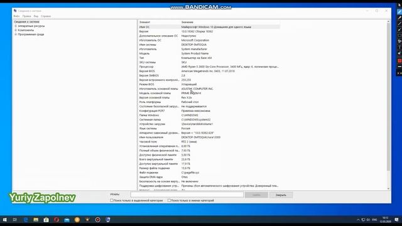The height and width of the screenshot is (226, 402).
Task: Open the Справка menu
Action: [x=46, y=16]
